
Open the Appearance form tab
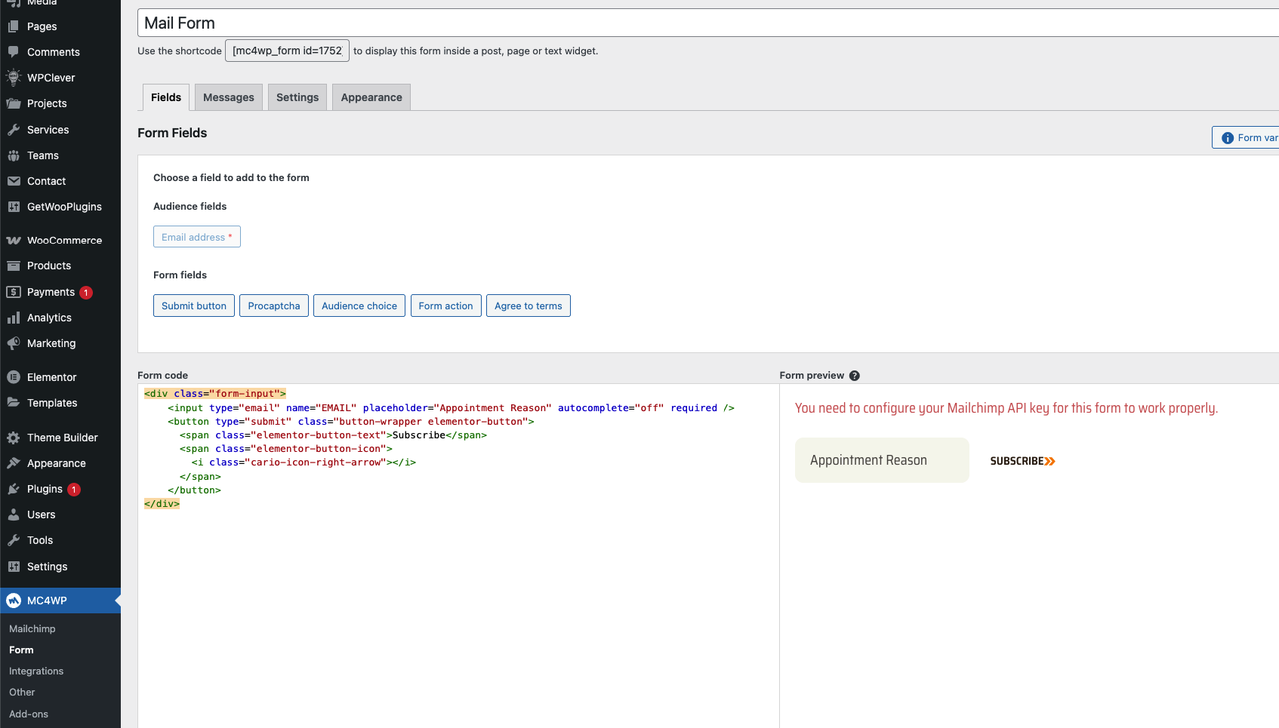[371, 97]
